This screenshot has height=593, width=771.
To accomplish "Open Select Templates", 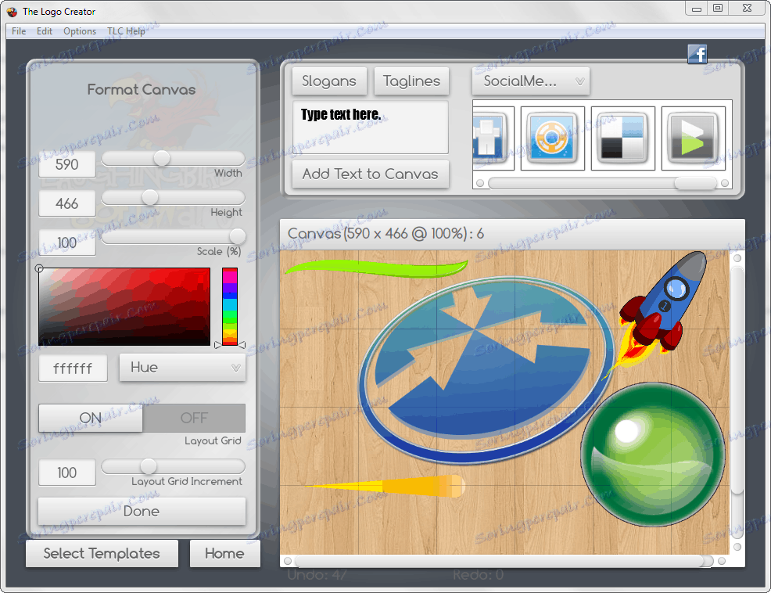I will 102,553.
